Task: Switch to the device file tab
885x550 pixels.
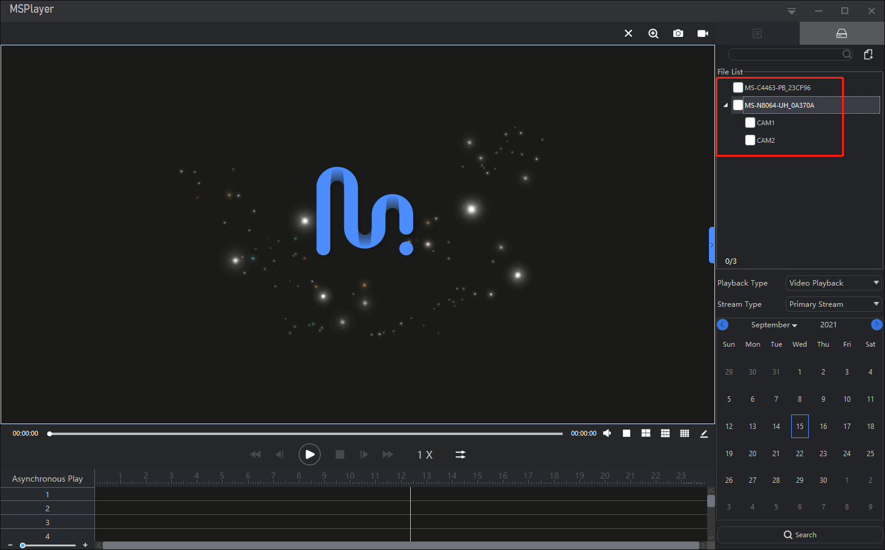Action: tap(841, 33)
